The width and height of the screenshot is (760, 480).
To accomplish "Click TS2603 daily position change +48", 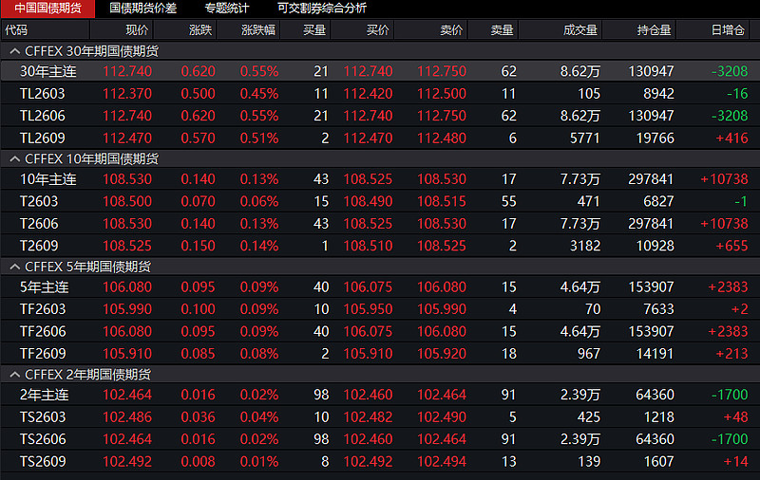I will click(x=735, y=417).
